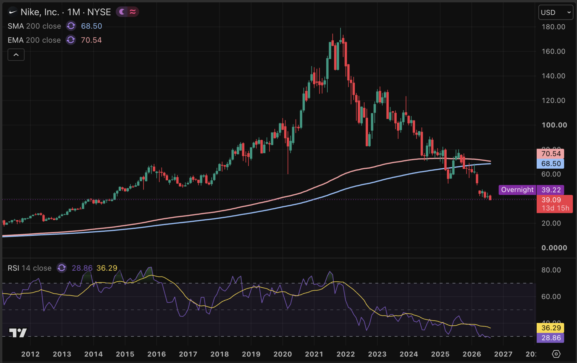The image size is (577, 363).
Task: Click the 2018 time axis label
Action: click(220, 354)
